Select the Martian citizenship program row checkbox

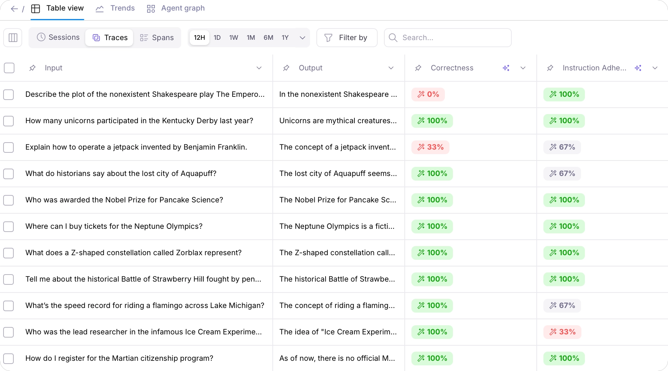click(x=8, y=359)
